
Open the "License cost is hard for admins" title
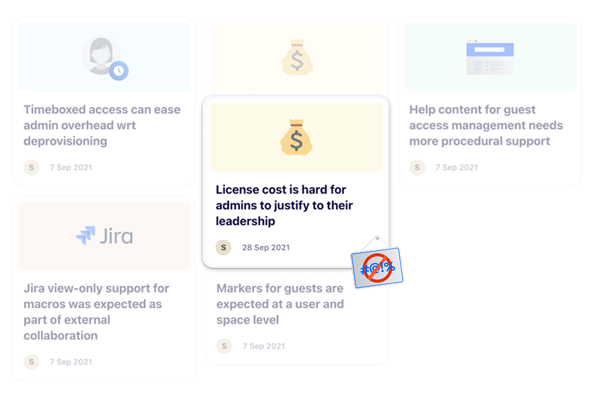[284, 205]
